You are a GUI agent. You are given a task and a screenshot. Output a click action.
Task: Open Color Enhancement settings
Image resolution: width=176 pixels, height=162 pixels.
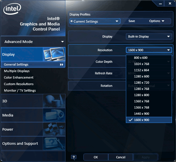19,77
